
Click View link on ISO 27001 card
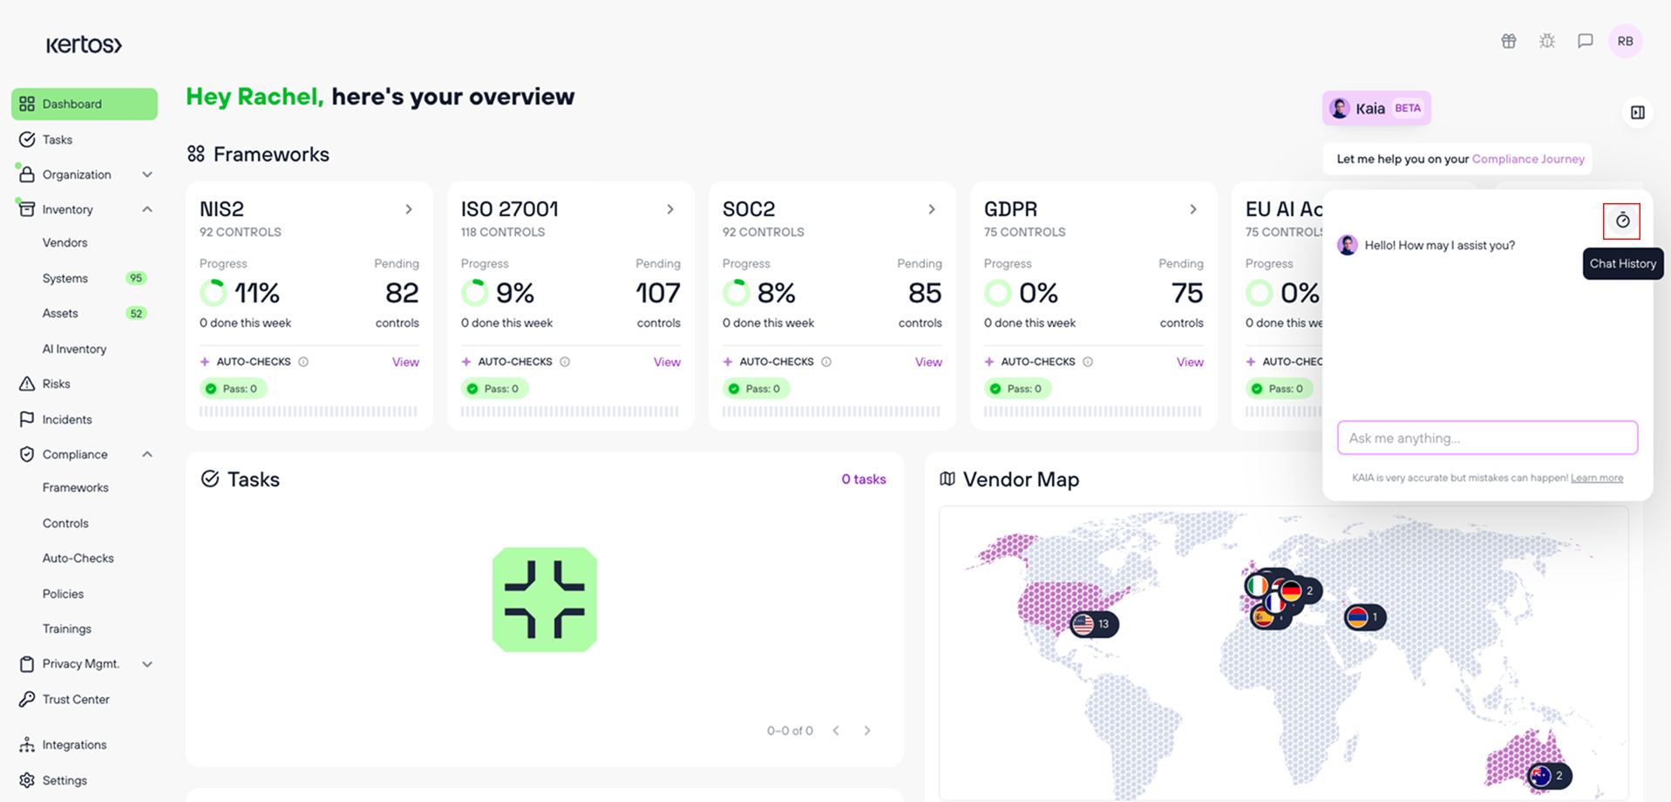[667, 362]
